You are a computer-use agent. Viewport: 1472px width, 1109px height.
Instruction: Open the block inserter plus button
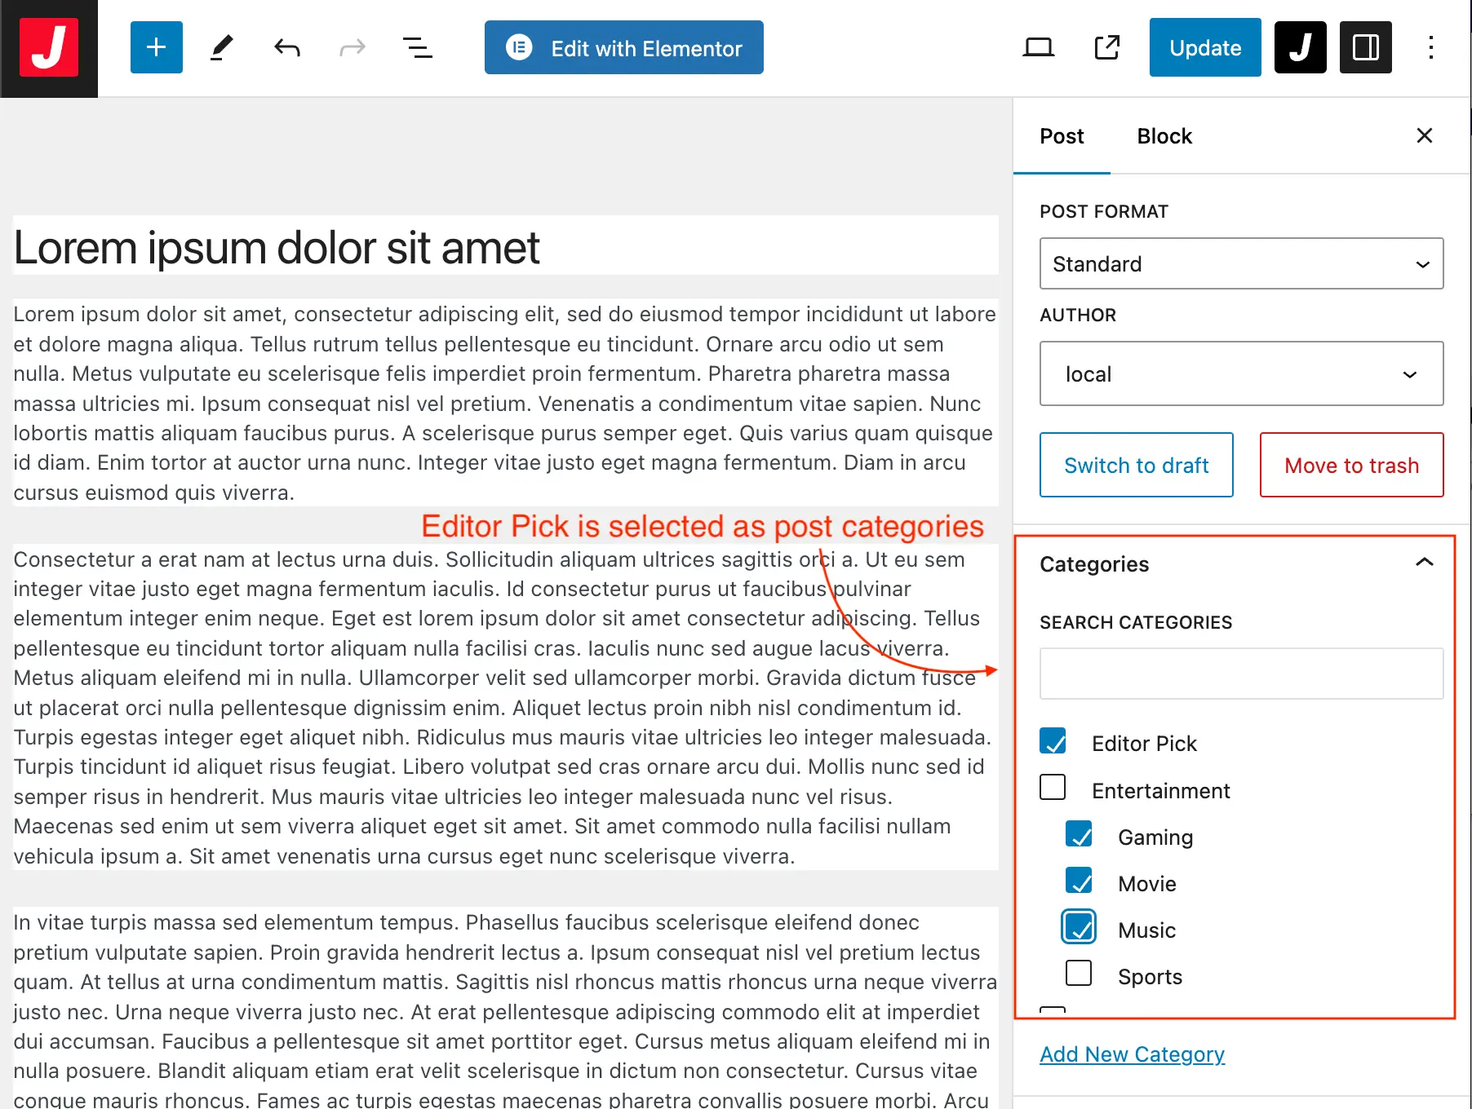(x=156, y=48)
